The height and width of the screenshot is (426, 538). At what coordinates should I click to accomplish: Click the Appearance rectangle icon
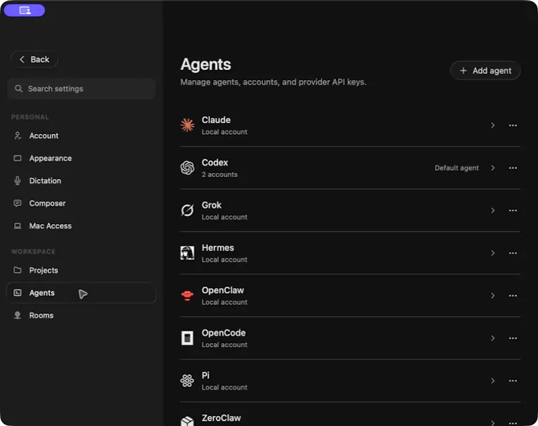[17, 158]
